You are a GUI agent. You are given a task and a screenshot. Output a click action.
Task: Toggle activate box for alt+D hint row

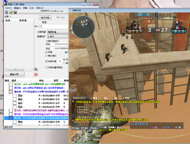click(11, 88)
